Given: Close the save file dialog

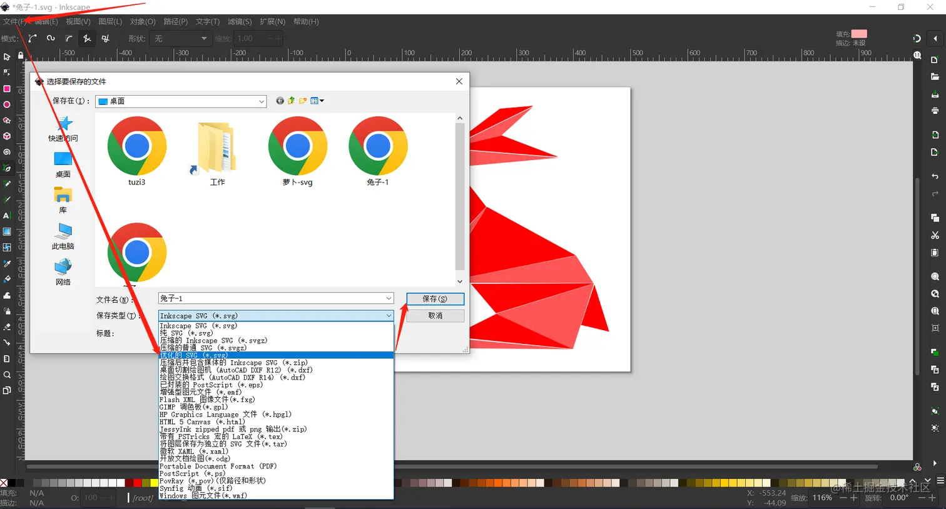Looking at the screenshot, I should tap(459, 81).
